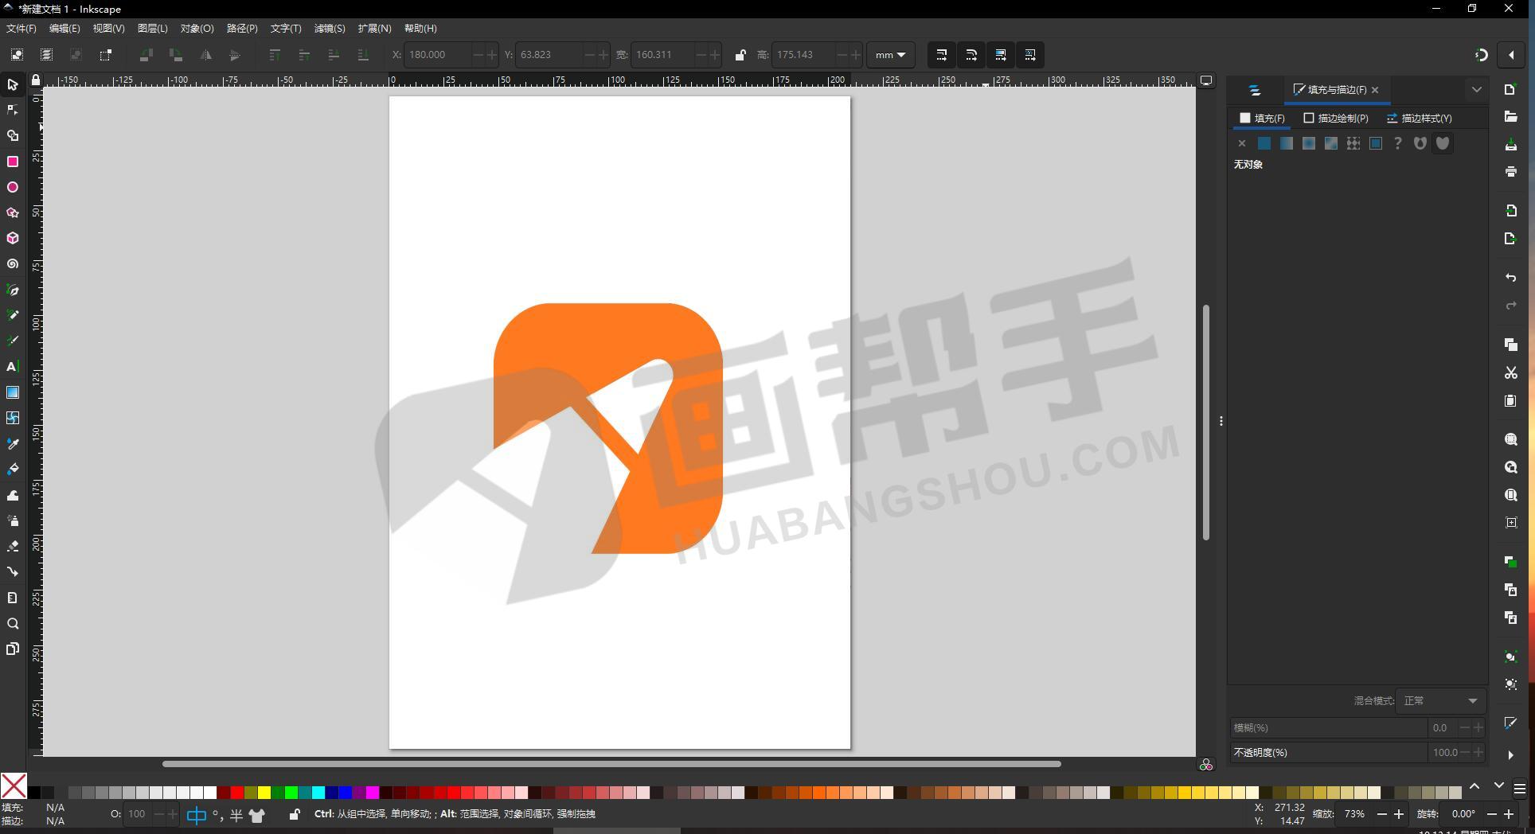Toggle guide lock at ruler corner
This screenshot has height=834, width=1535.
(36, 80)
